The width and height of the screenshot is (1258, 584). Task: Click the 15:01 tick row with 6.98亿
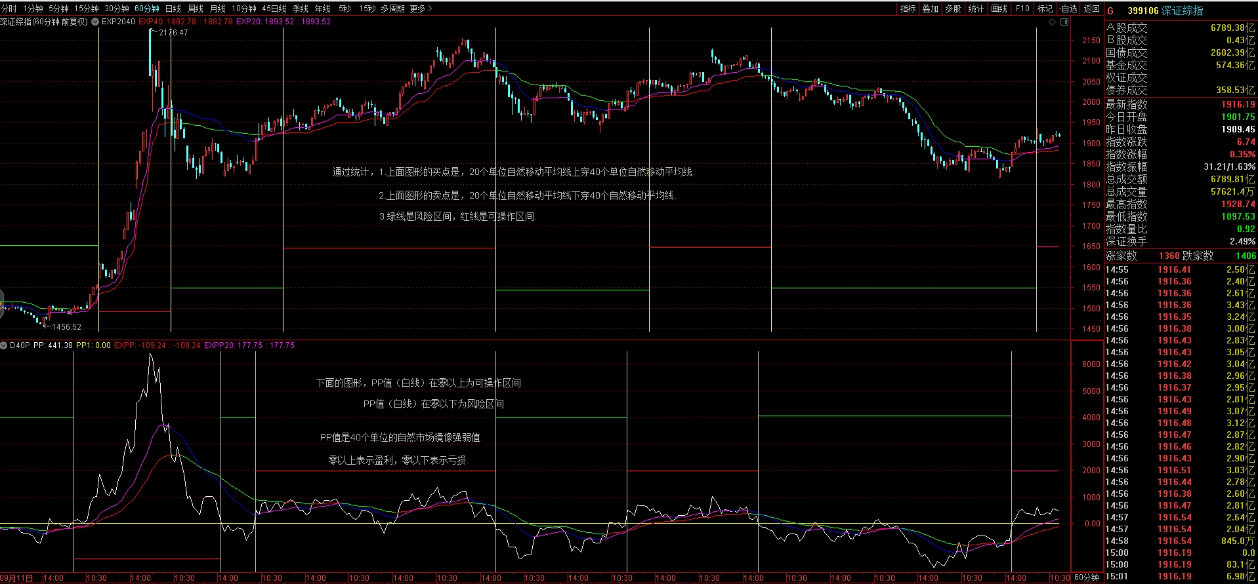coord(1181,576)
